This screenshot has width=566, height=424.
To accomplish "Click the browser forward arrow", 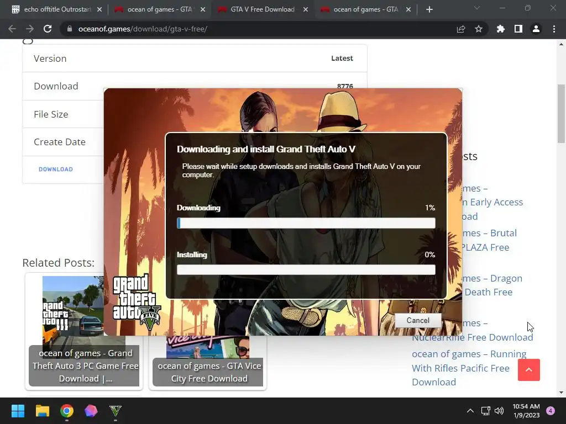I will point(30,29).
